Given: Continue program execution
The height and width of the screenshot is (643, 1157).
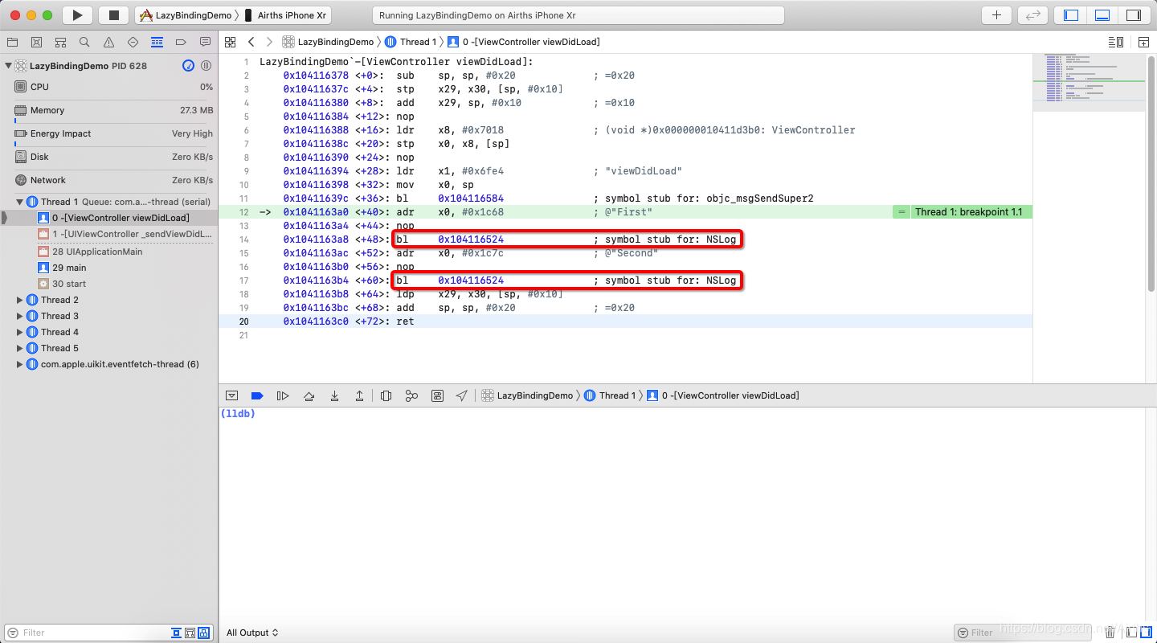Looking at the screenshot, I should [x=283, y=395].
